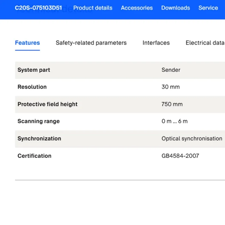The width and height of the screenshot is (225, 225).
Task: Click the Synchronization row label
Action: (39, 139)
